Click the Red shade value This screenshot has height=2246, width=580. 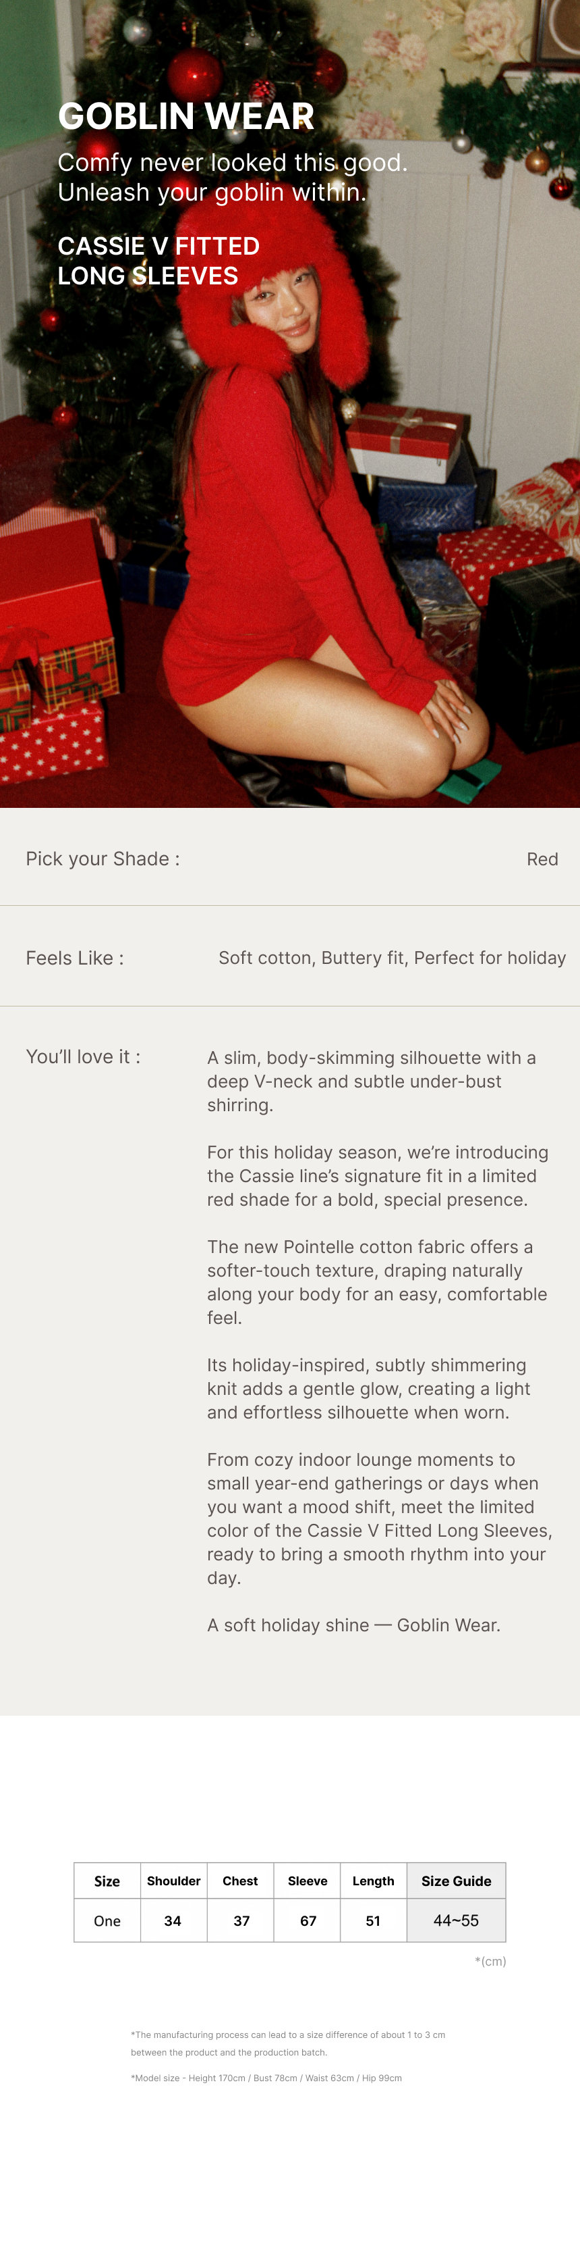pyautogui.click(x=542, y=859)
